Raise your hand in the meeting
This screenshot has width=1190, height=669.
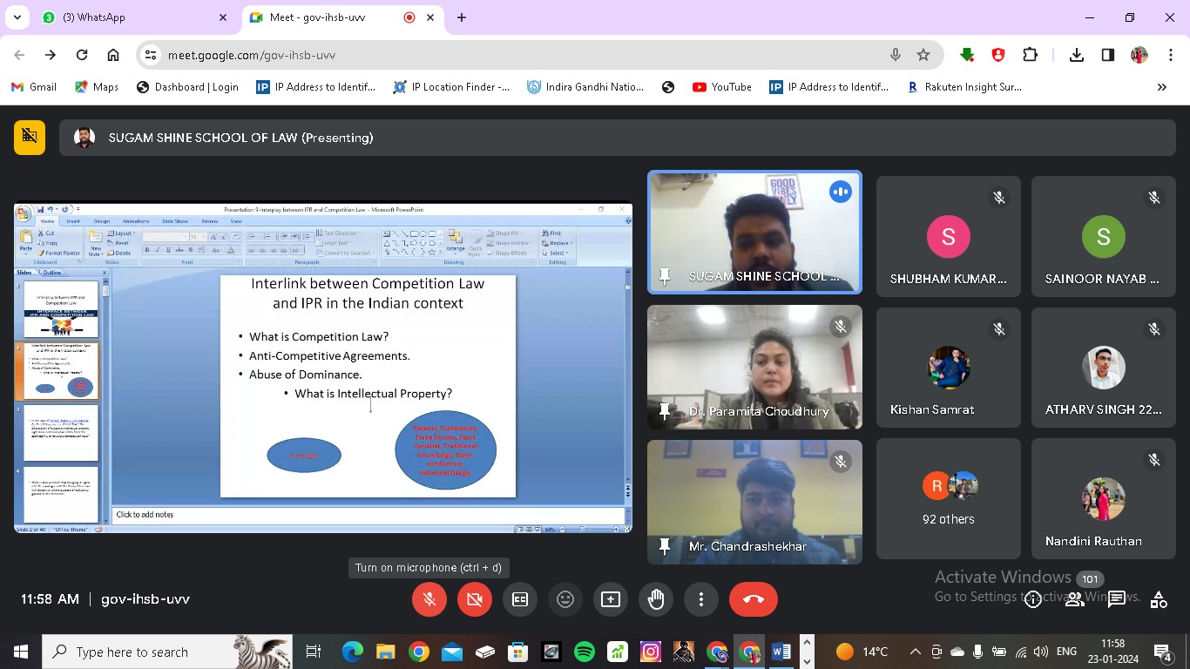[656, 599]
